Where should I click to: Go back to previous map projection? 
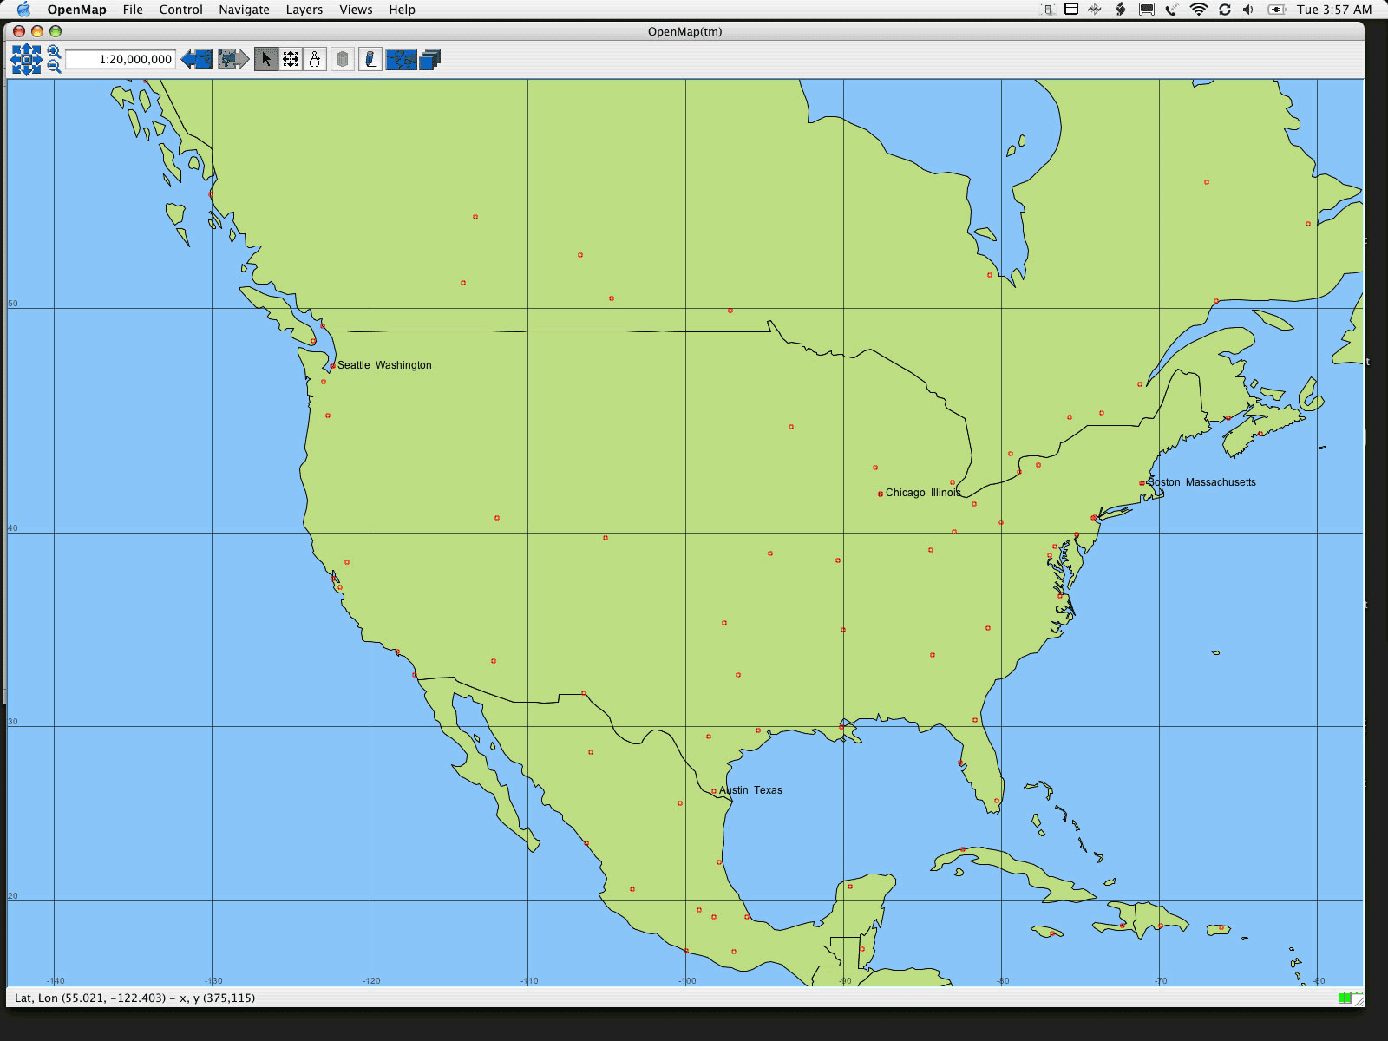tap(197, 59)
